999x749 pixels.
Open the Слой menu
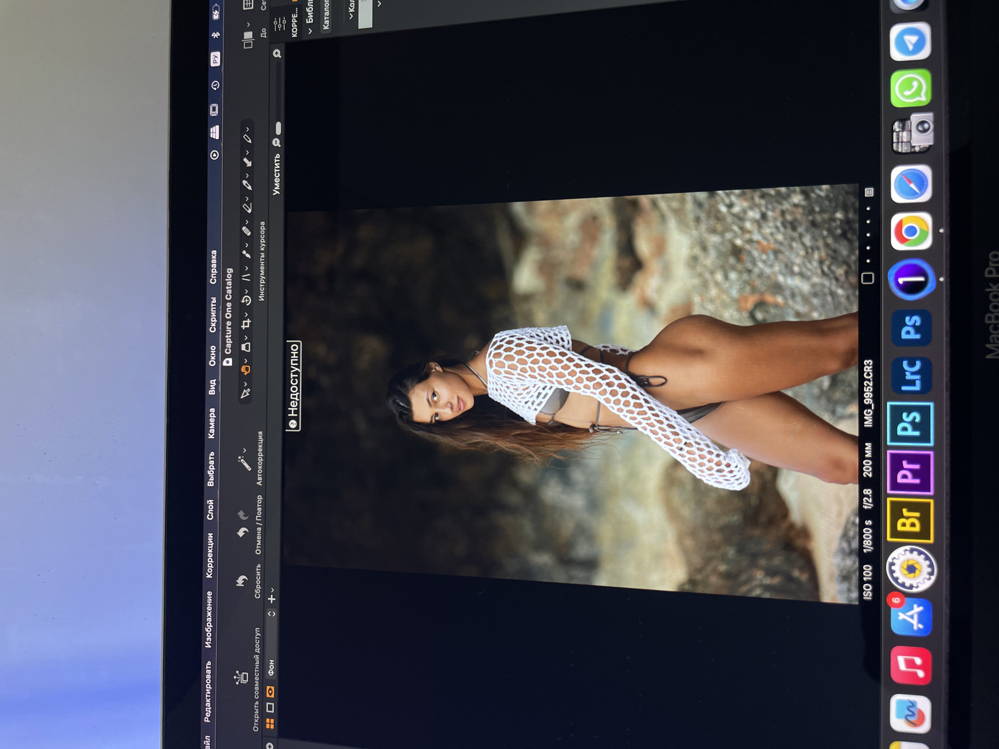click(x=210, y=509)
